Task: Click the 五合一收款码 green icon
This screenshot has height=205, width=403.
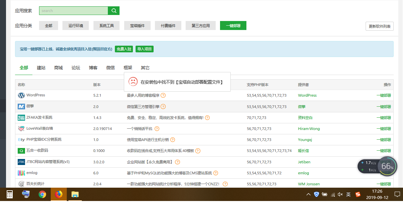Action: pos(21,151)
